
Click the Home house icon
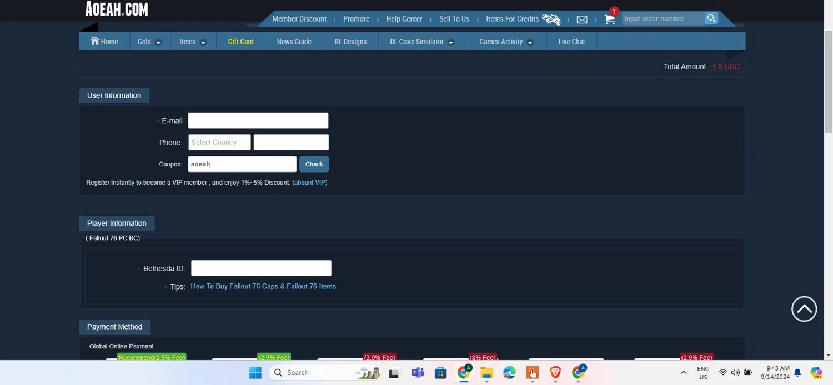point(95,41)
